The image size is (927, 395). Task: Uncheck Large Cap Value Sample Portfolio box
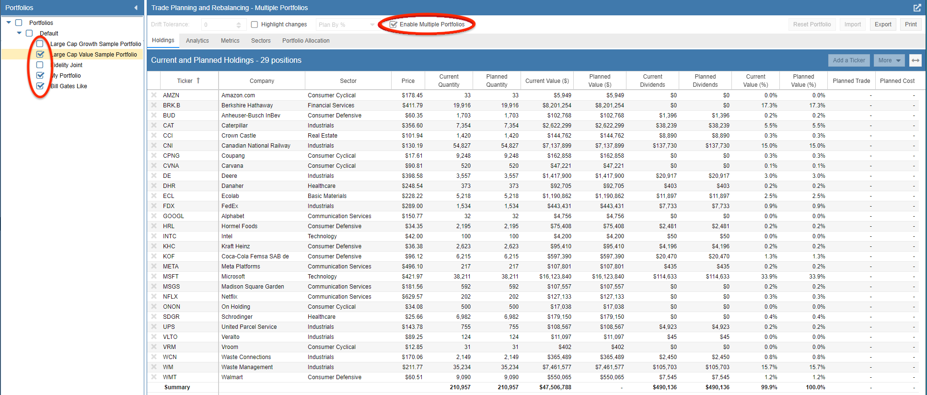click(40, 54)
